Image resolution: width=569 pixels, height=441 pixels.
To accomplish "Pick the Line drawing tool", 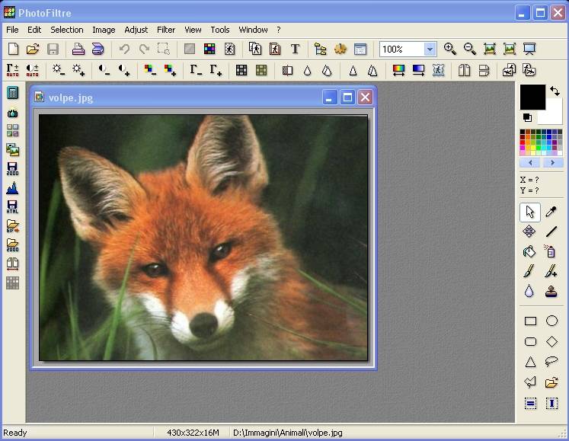I will 551,232.
